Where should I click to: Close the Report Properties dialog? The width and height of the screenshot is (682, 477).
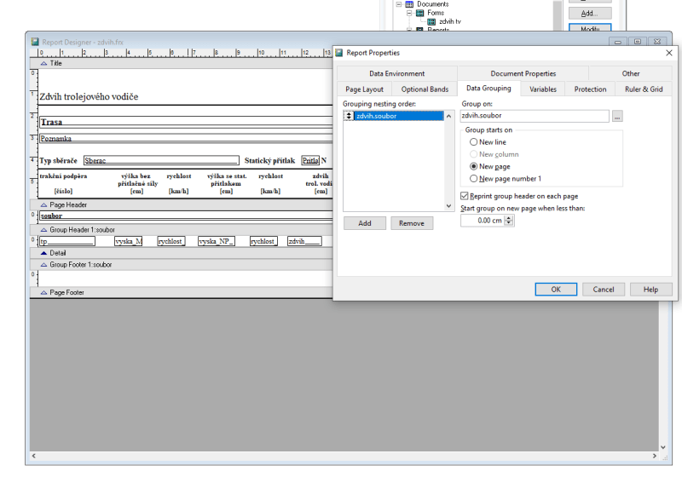669,53
